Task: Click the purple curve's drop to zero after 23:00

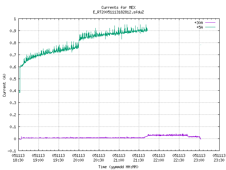Action: click(x=200, y=138)
